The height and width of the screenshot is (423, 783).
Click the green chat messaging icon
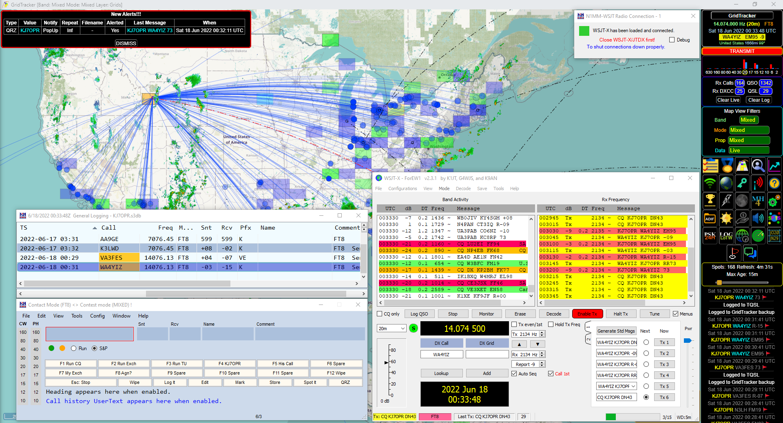pos(751,253)
